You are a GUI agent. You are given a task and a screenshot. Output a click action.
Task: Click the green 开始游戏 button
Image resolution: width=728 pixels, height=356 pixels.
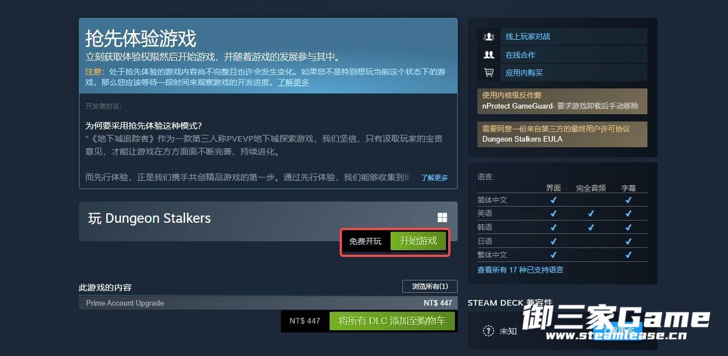tap(419, 241)
